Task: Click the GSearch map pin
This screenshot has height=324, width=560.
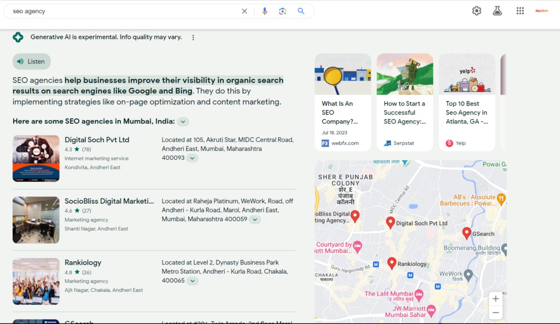Action: 466,233
